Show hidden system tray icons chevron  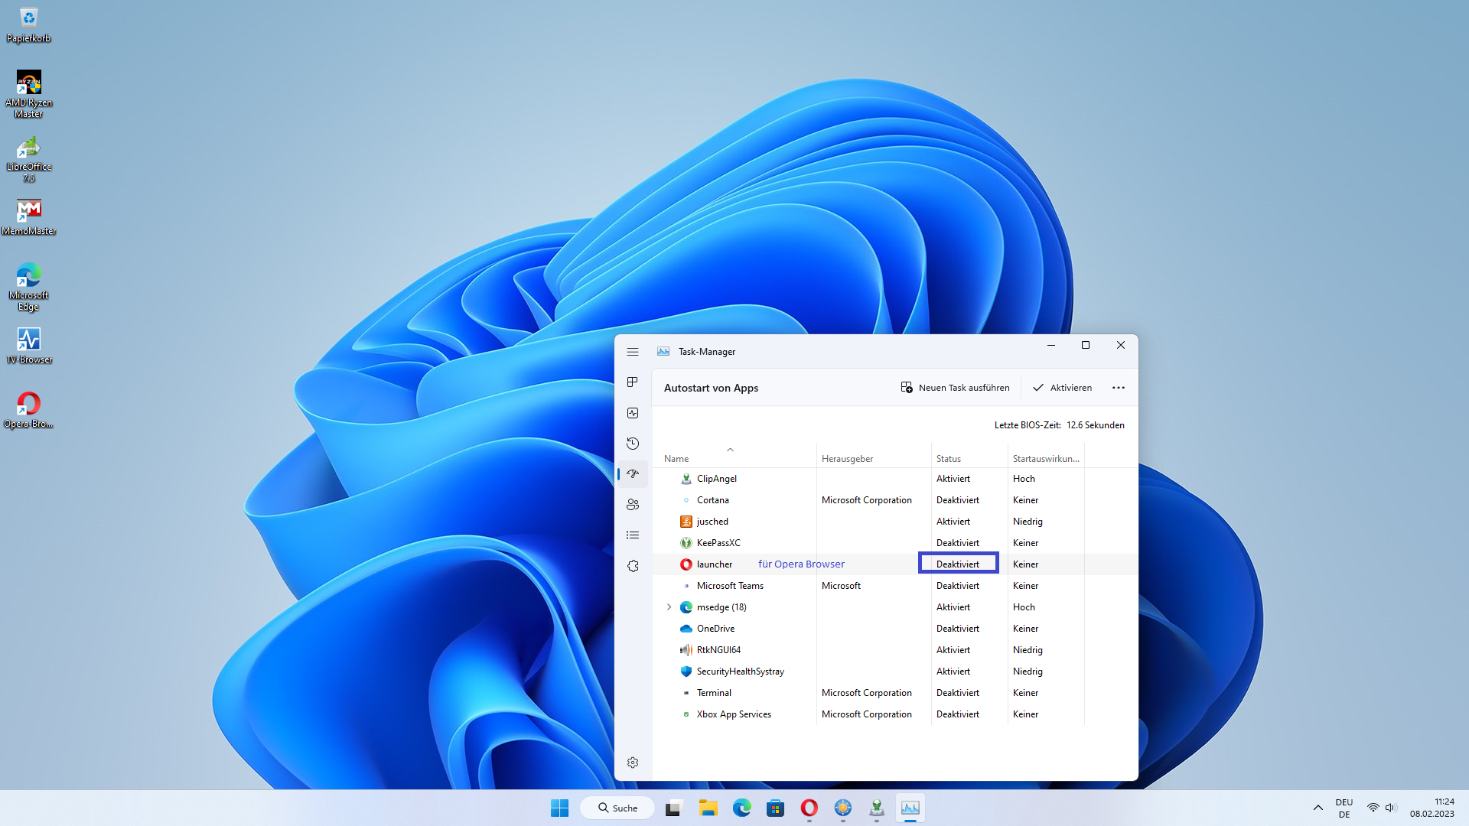(1318, 808)
